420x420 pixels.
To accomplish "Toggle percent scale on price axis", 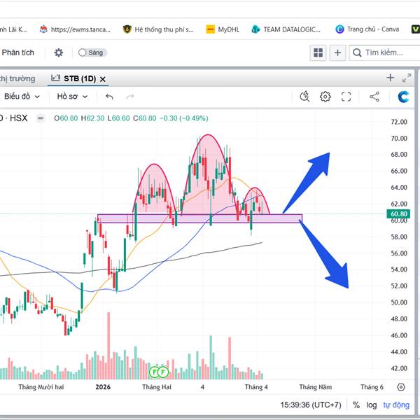I will click(x=356, y=405).
